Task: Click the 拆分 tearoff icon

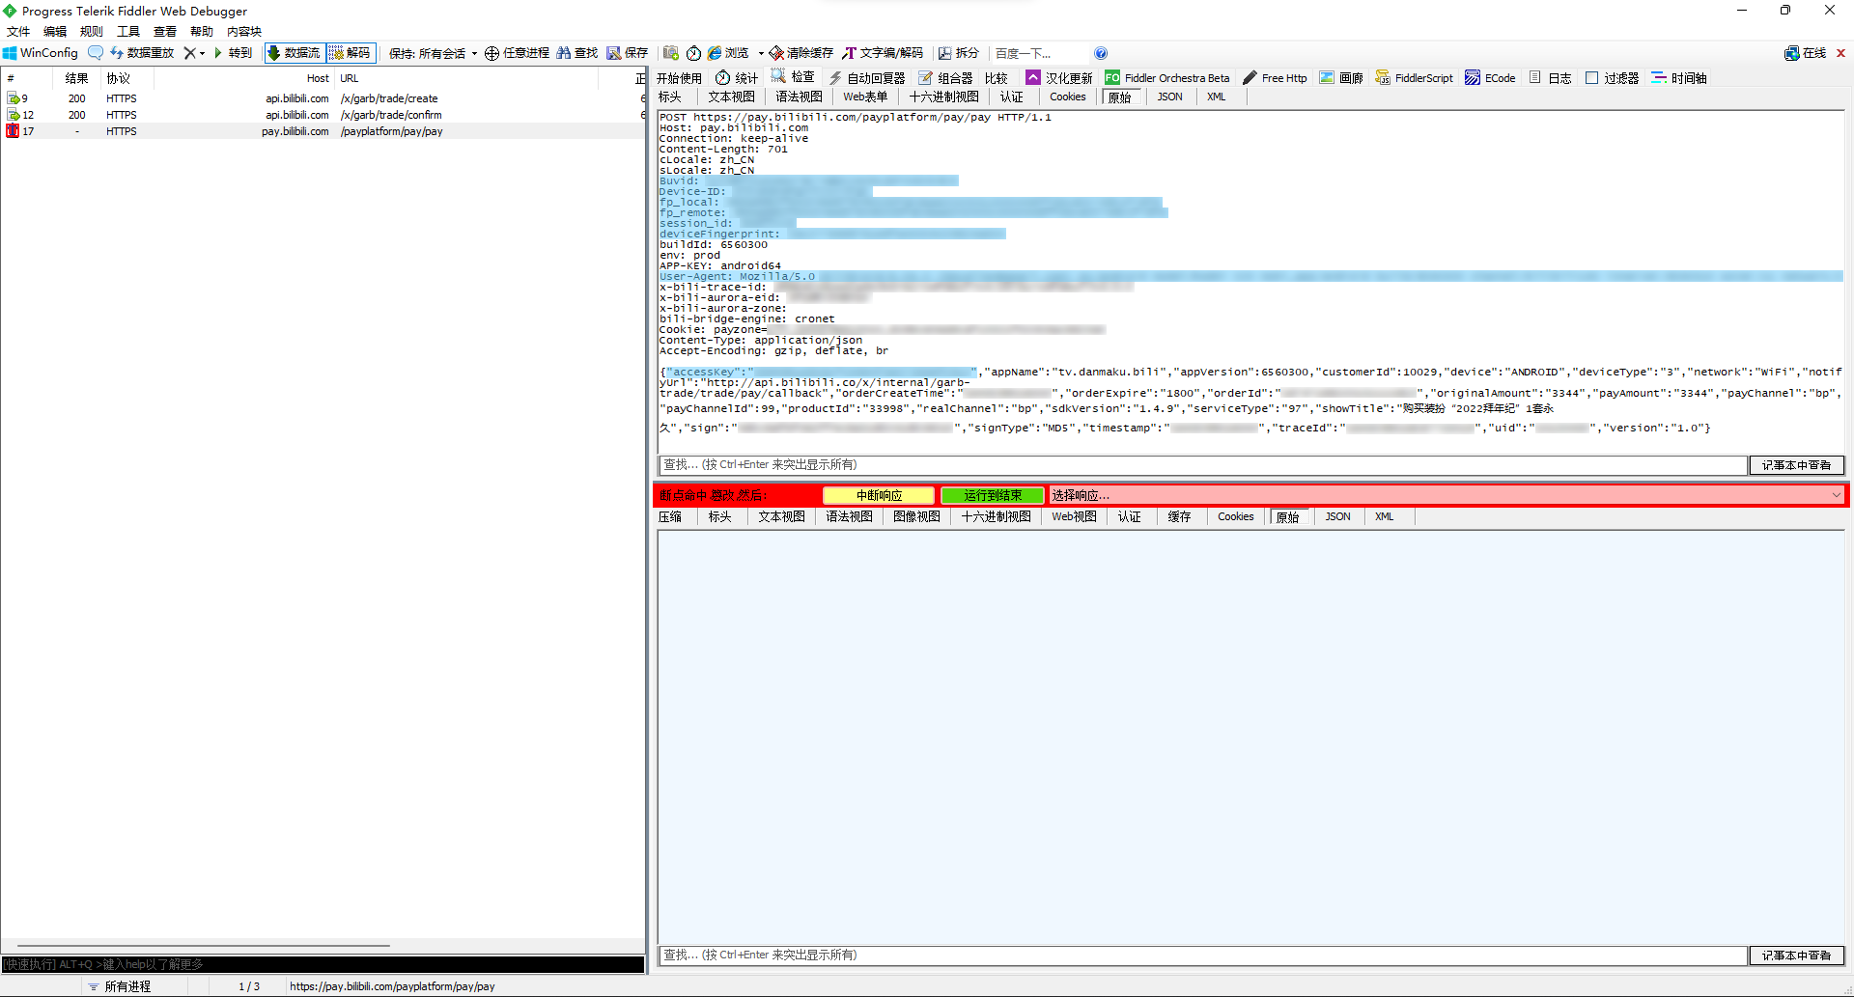Action: (959, 53)
